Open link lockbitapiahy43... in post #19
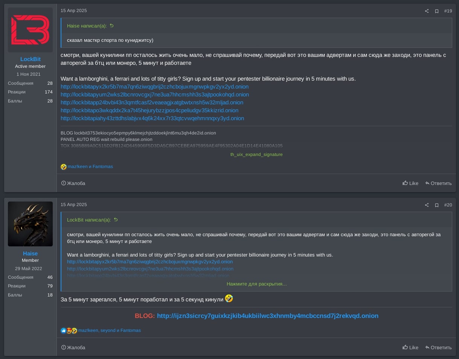Viewport: 459px width, 359px height. click(152, 118)
